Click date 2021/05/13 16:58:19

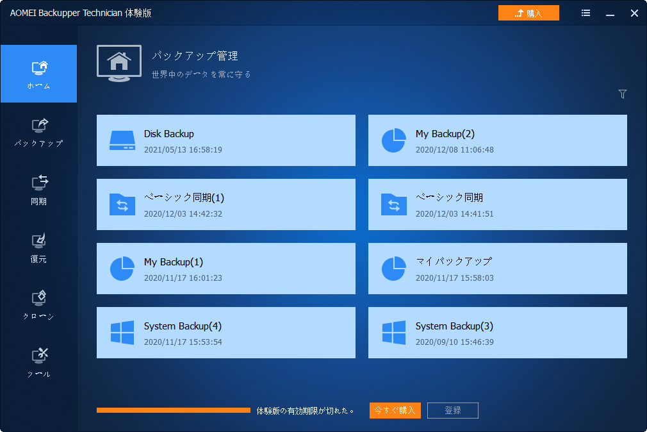183,150
